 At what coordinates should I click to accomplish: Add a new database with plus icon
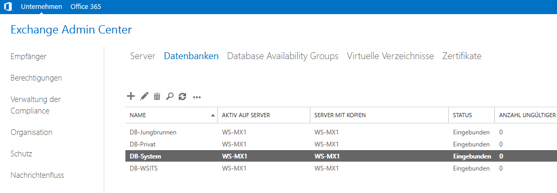131,96
